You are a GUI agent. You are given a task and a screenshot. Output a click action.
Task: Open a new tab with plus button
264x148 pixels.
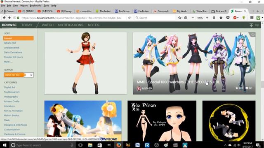[x=258, y=11]
